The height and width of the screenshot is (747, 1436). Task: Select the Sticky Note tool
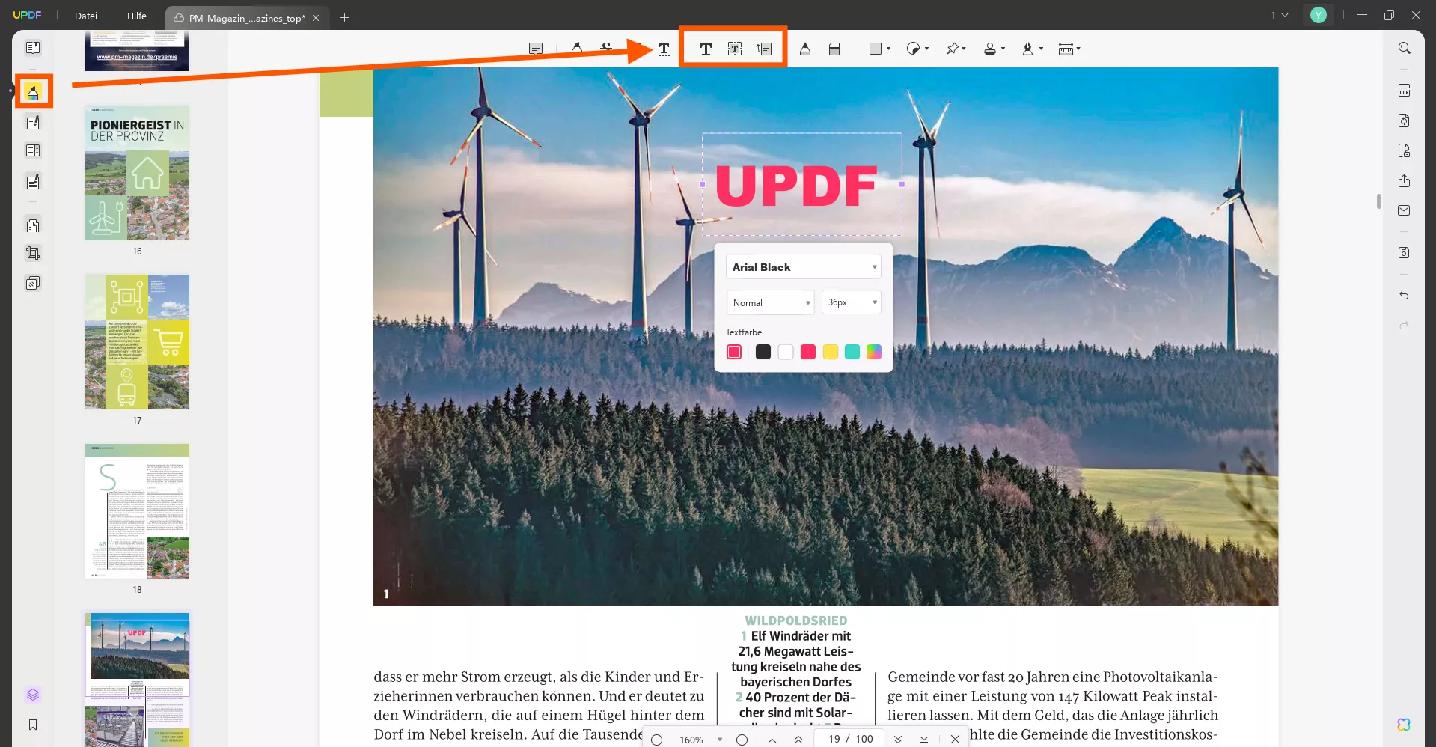(536, 49)
